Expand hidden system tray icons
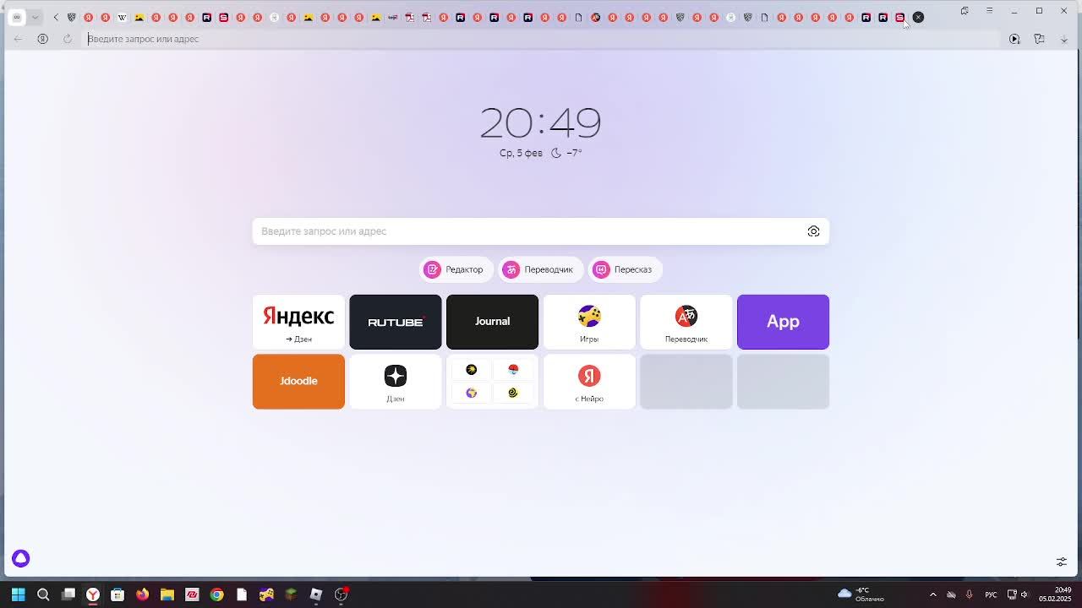Image resolution: width=1082 pixels, height=608 pixels. click(932, 594)
